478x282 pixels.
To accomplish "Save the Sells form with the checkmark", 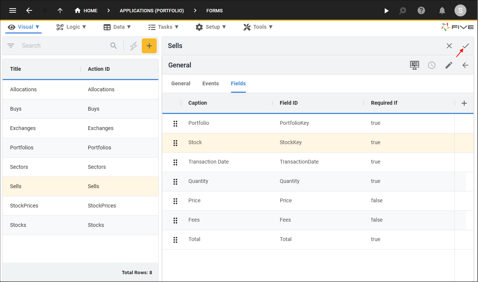I will click(x=466, y=46).
